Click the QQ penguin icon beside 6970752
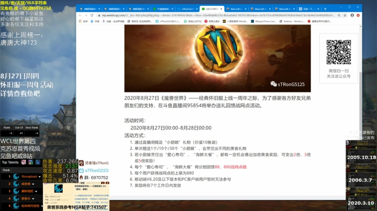Viewport: 377px width, 211px height. (81, 178)
